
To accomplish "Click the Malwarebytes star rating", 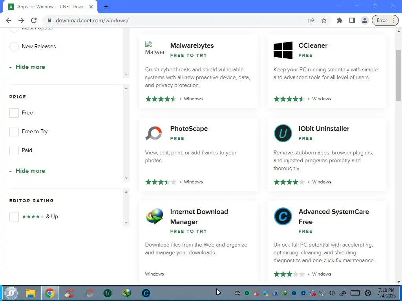I will 161,99.
